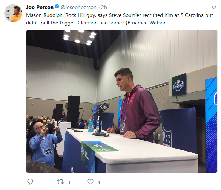
Task: View the like count of 4
Action: pyautogui.click(x=99, y=182)
